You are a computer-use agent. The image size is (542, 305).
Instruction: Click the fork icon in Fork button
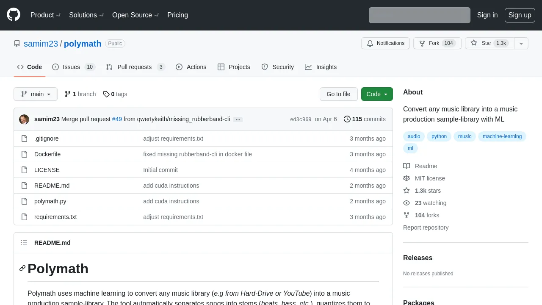(x=422, y=43)
